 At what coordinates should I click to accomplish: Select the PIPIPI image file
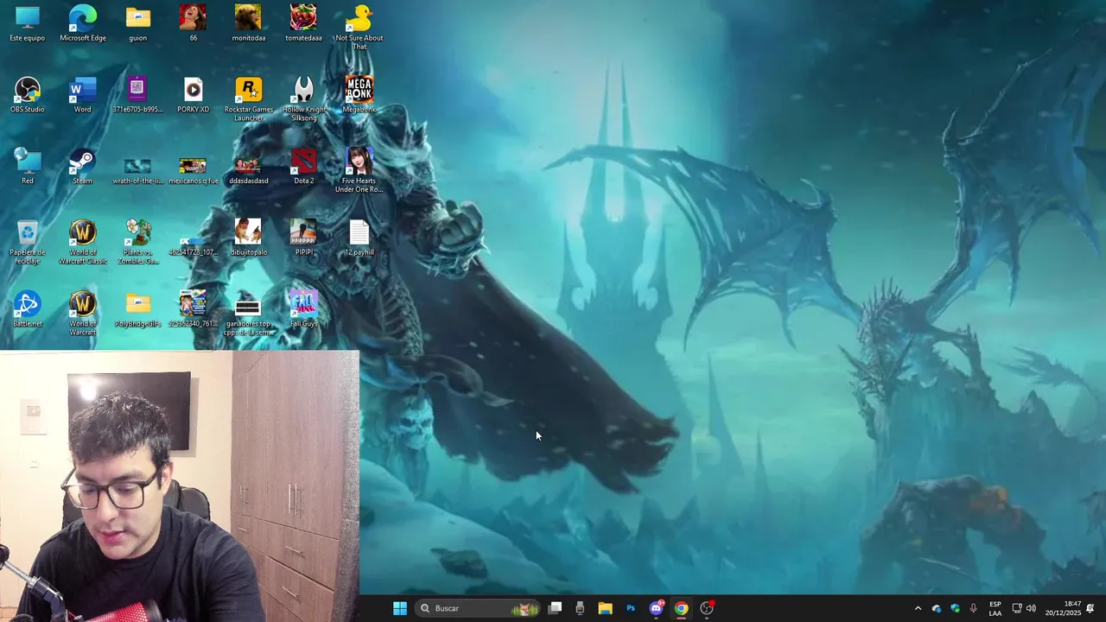click(303, 238)
